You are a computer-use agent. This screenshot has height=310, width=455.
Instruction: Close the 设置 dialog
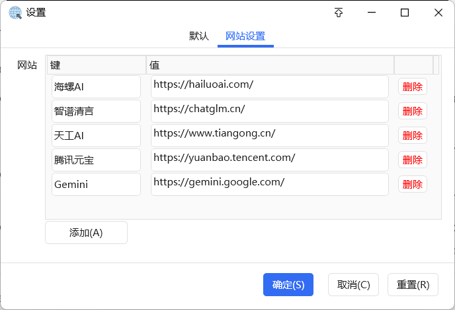(438, 13)
